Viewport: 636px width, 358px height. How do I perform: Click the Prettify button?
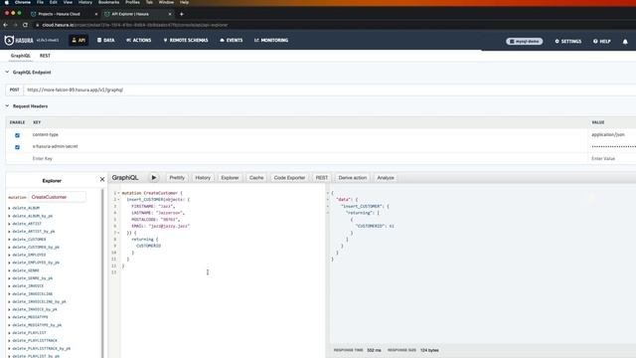177,178
